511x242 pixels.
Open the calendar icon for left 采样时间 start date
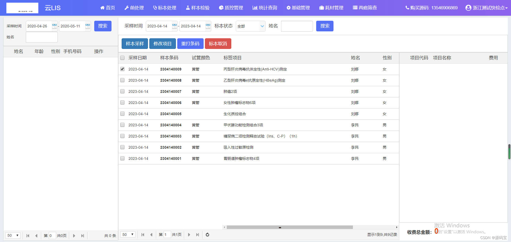click(54, 26)
